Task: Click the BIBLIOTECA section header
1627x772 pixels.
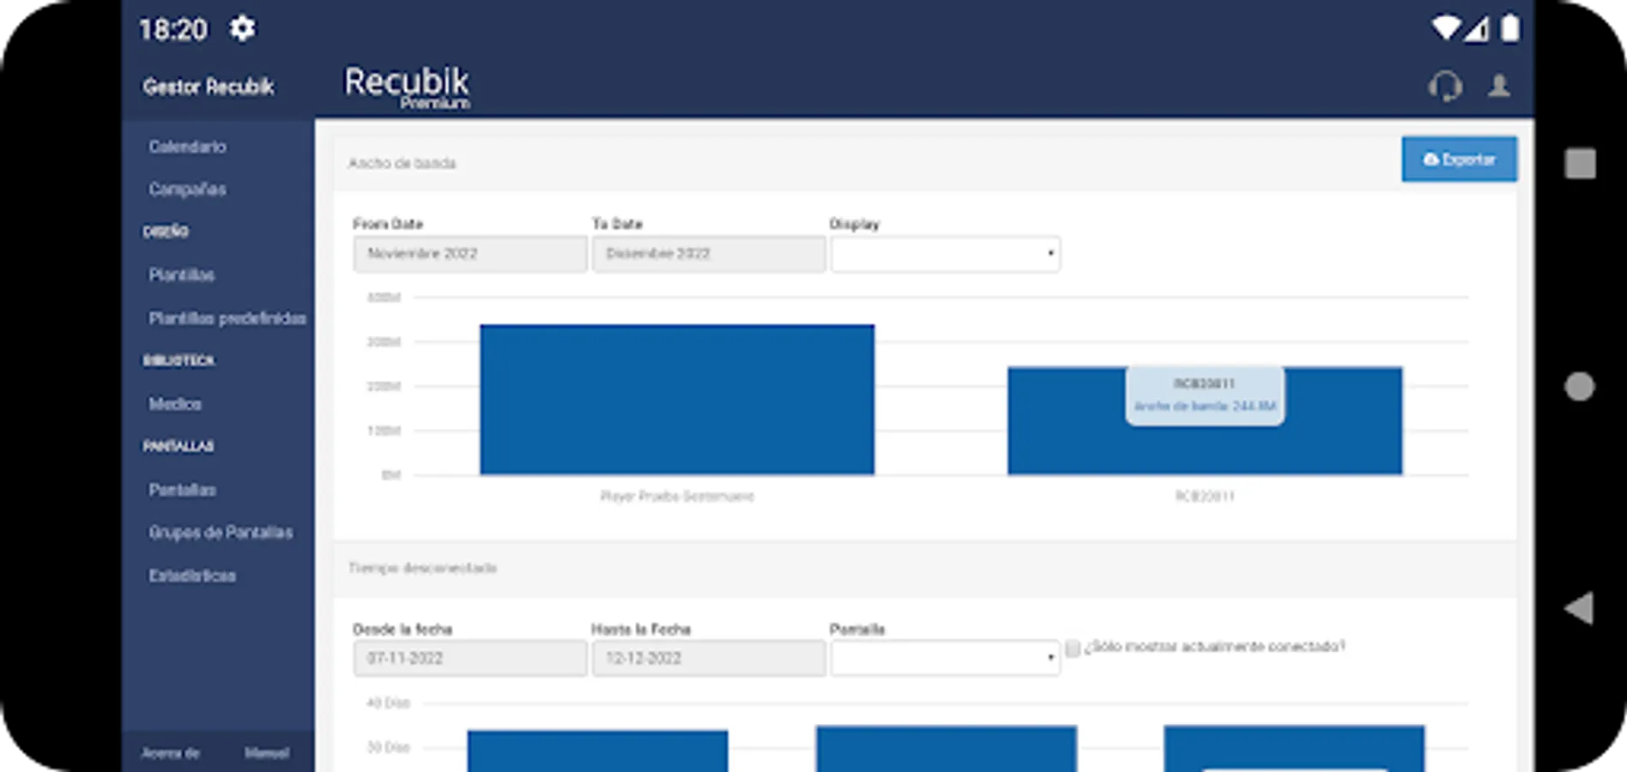Action: (x=178, y=360)
